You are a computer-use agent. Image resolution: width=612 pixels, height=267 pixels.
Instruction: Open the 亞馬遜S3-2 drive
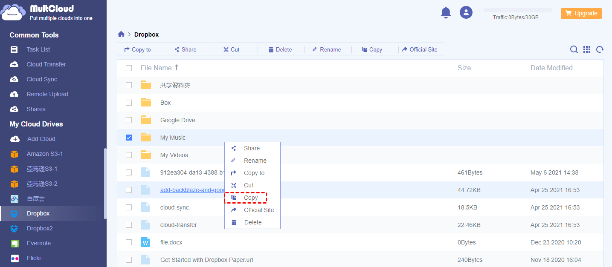[42, 184]
